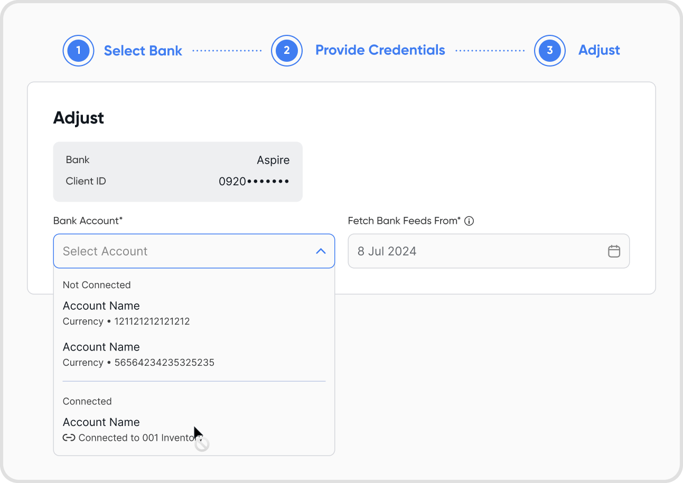Image resolution: width=683 pixels, height=483 pixels.
Task: Go to the Provide Credentials step label
Action: 380,50
